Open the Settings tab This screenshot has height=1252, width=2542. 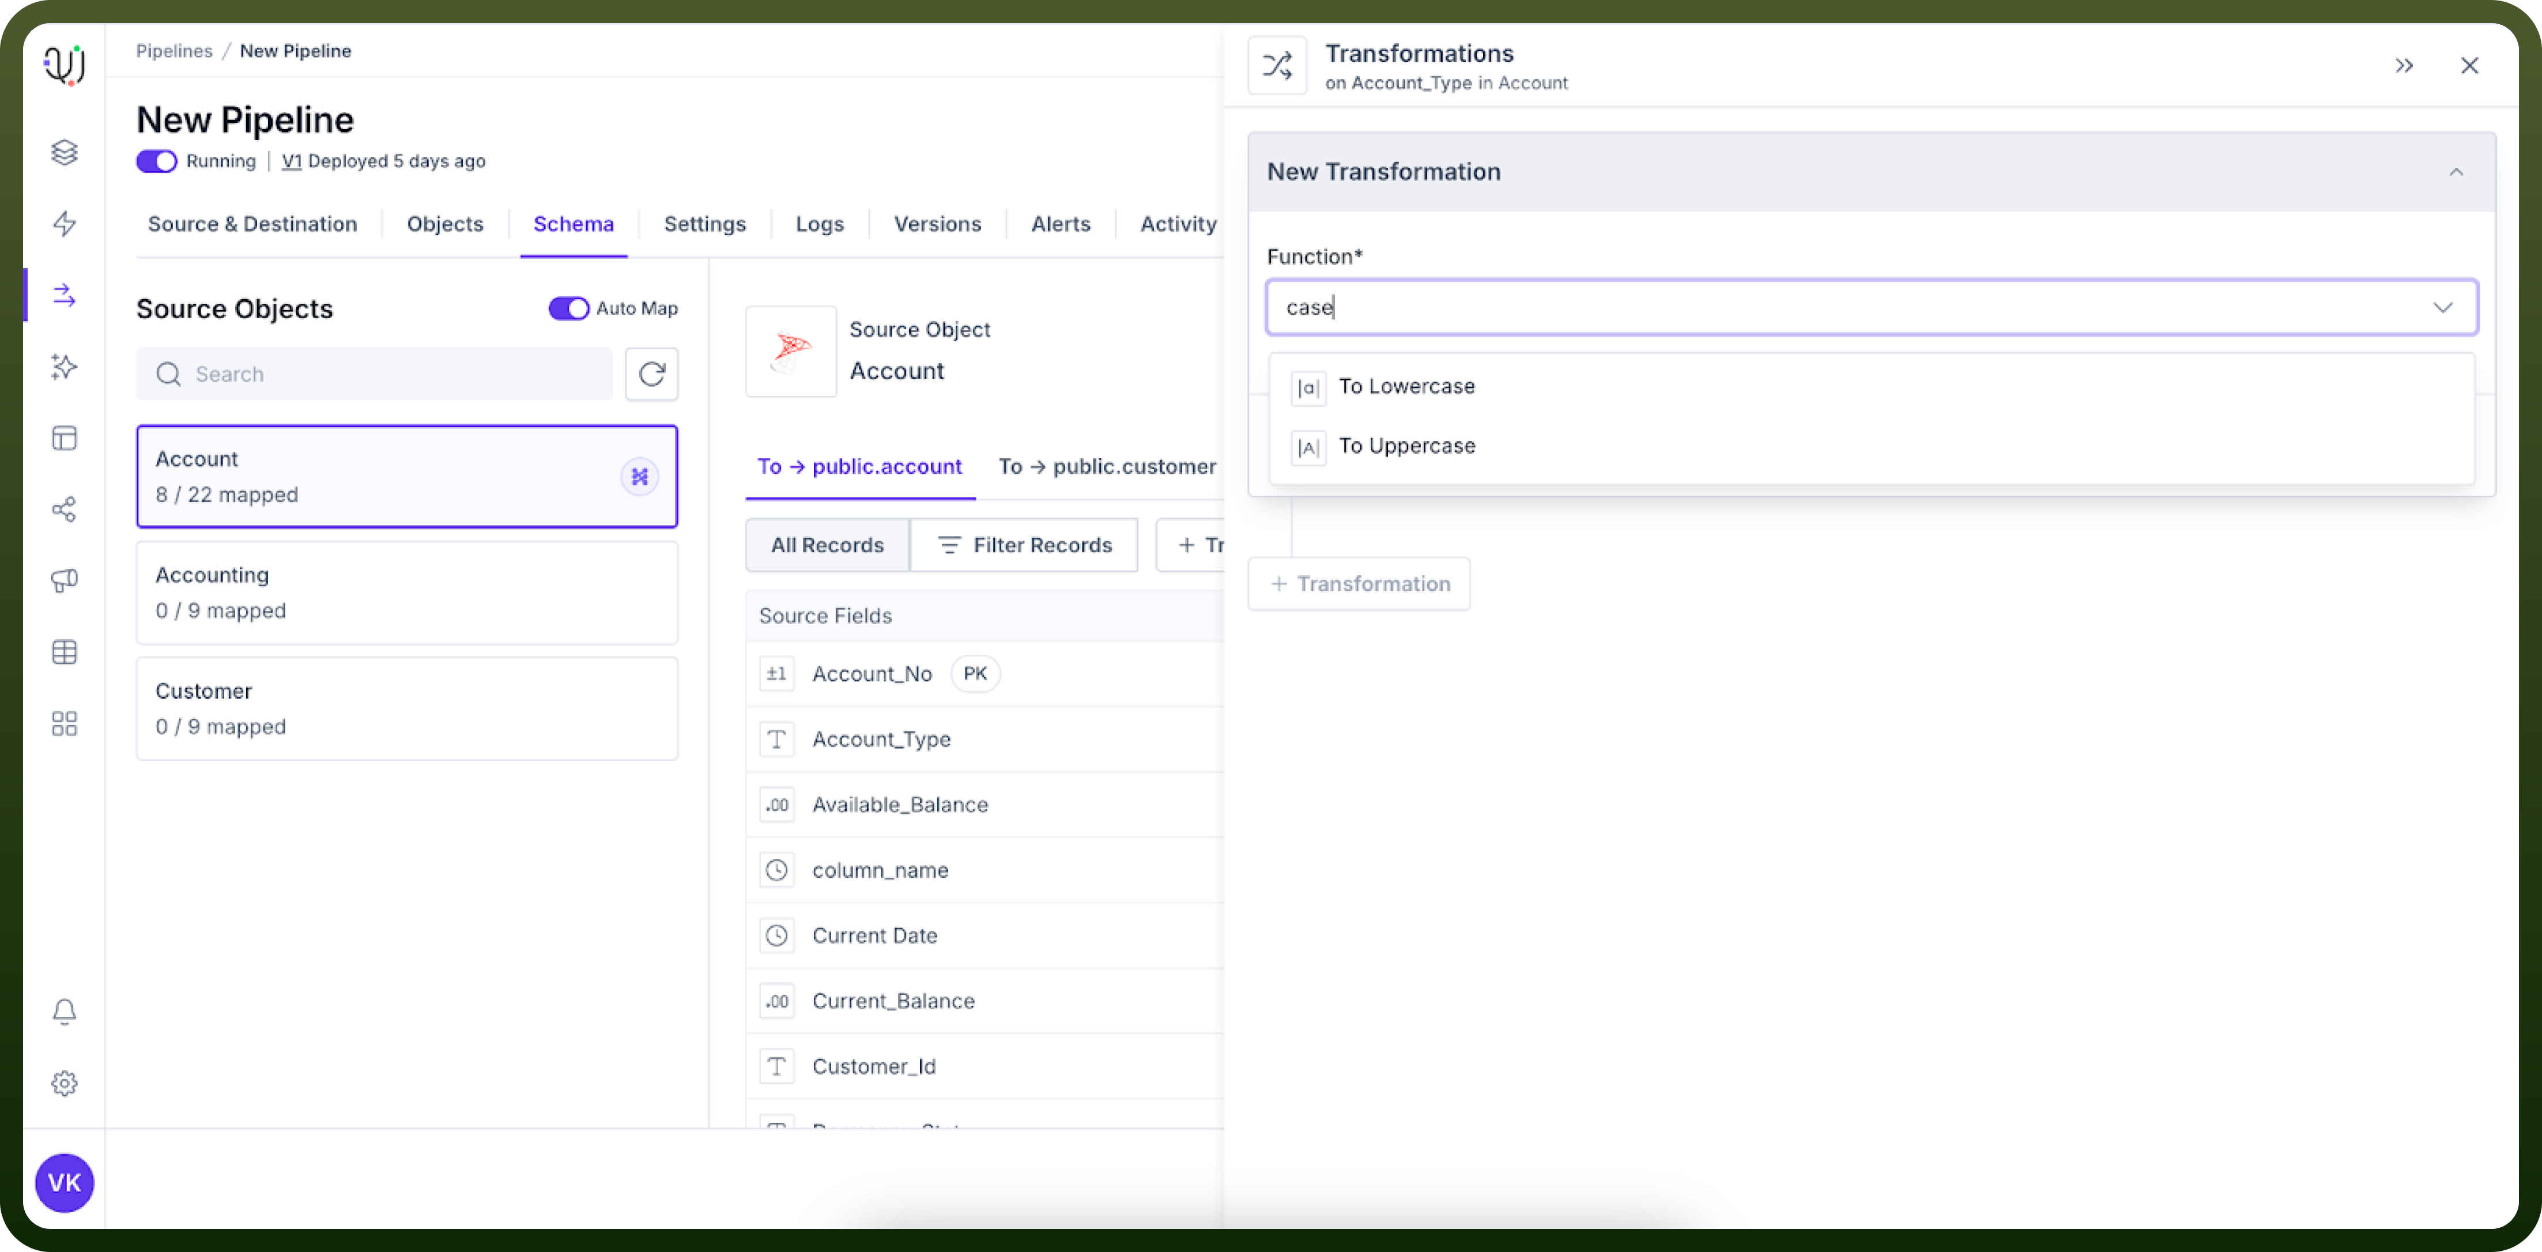point(704,224)
